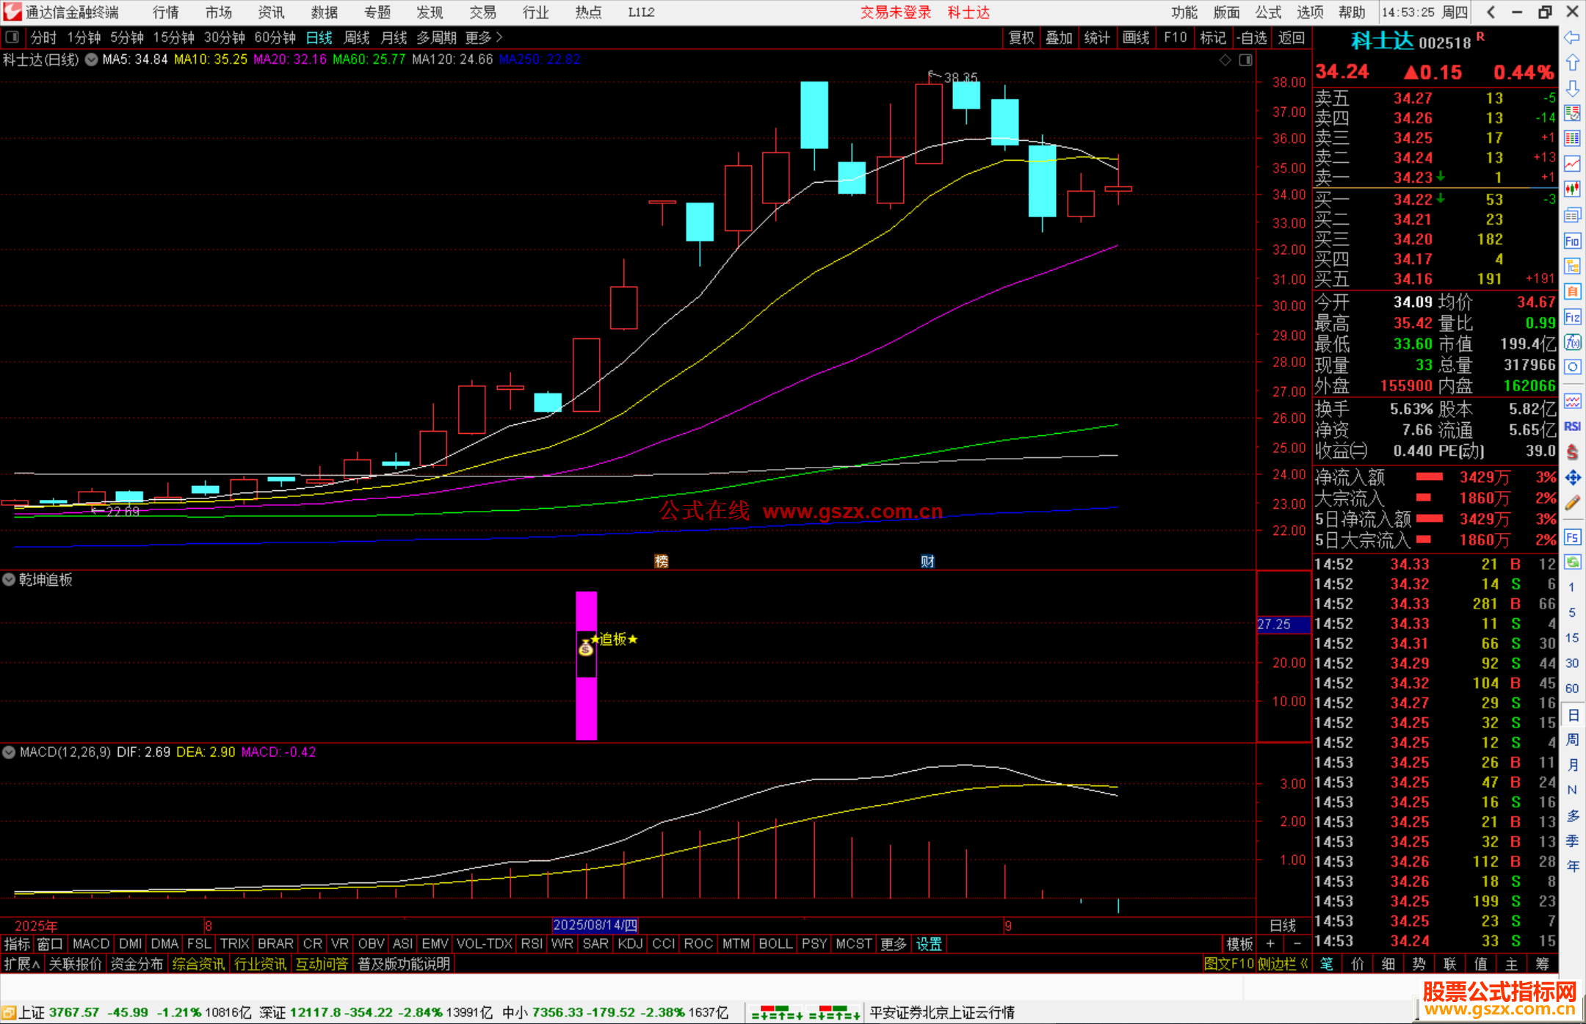
Task: Expand the 更多 periods dropdown in top toolbar
Action: (483, 37)
